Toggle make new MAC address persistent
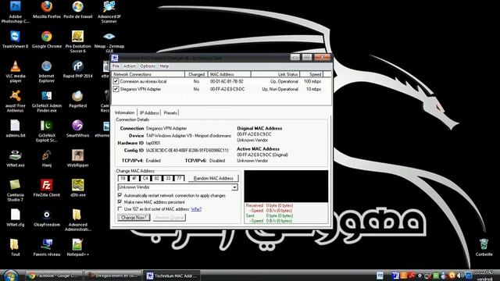Image resolution: width=500 pixels, height=281 pixels. [x=120, y=202]
